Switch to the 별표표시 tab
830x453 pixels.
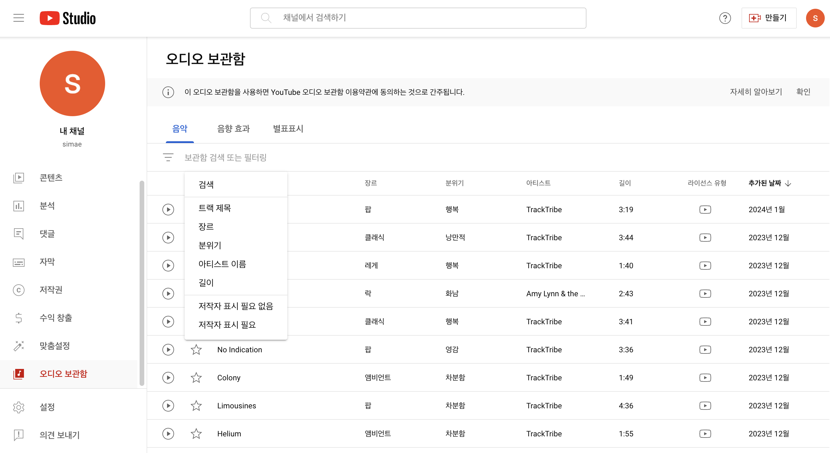[288, 129]
